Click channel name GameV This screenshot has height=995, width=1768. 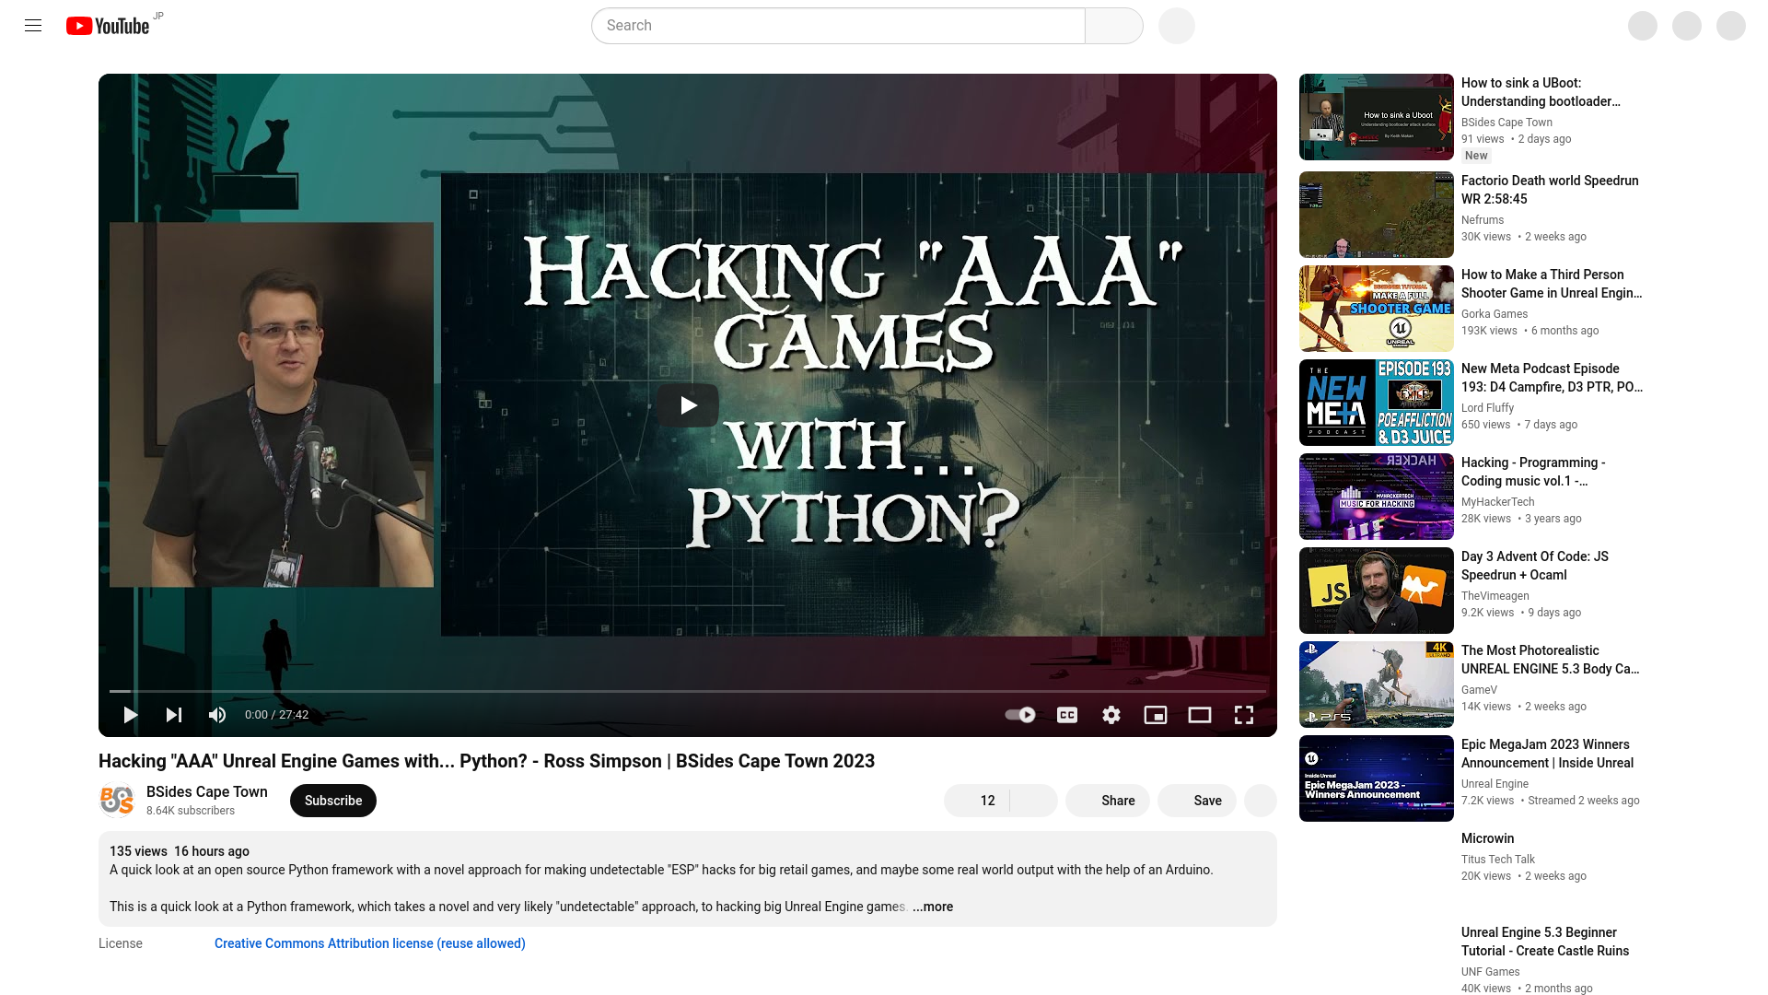tap(1479, 690)
